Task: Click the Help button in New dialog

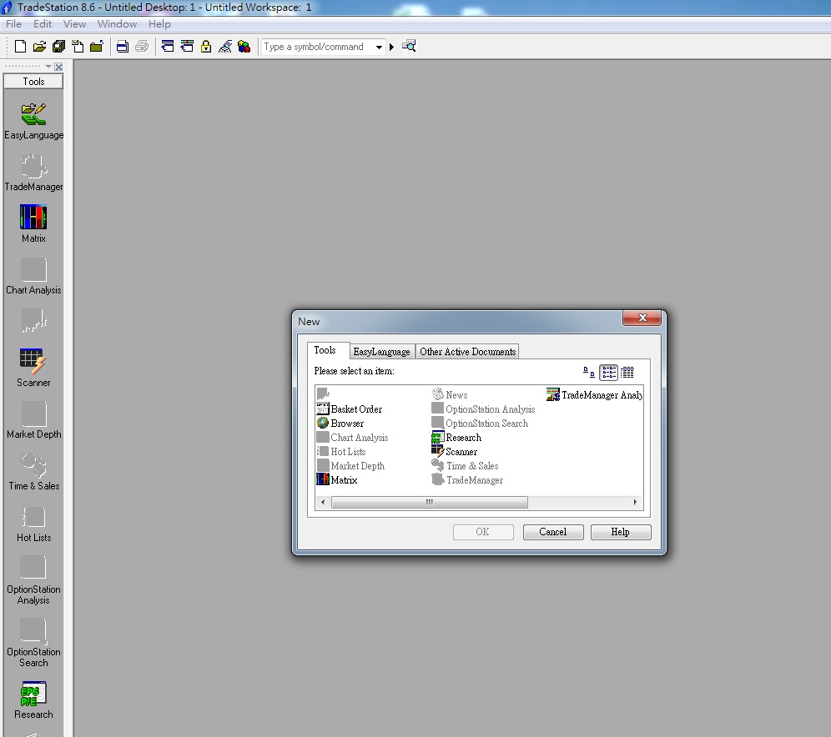Action: [x=621, y=532]
